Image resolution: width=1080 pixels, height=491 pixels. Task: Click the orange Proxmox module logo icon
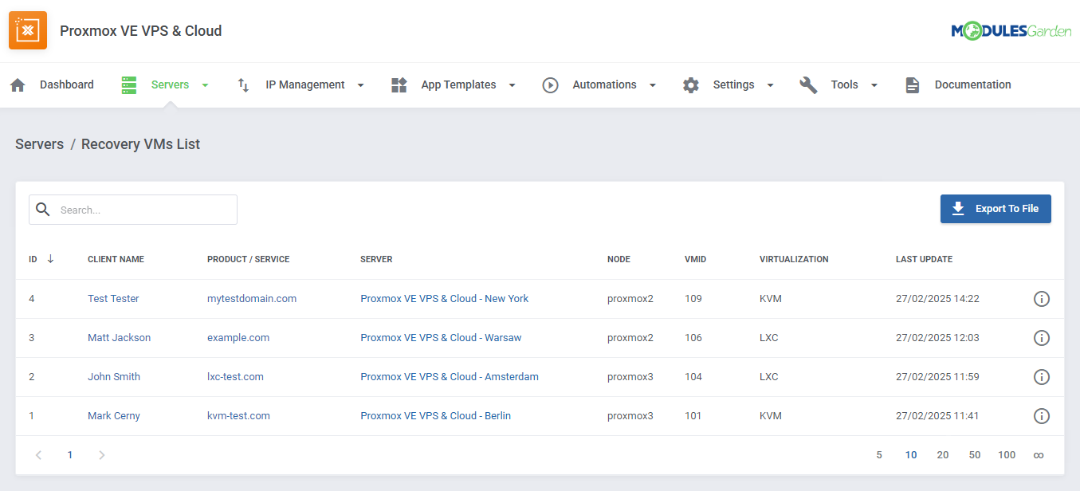(28, 30)
